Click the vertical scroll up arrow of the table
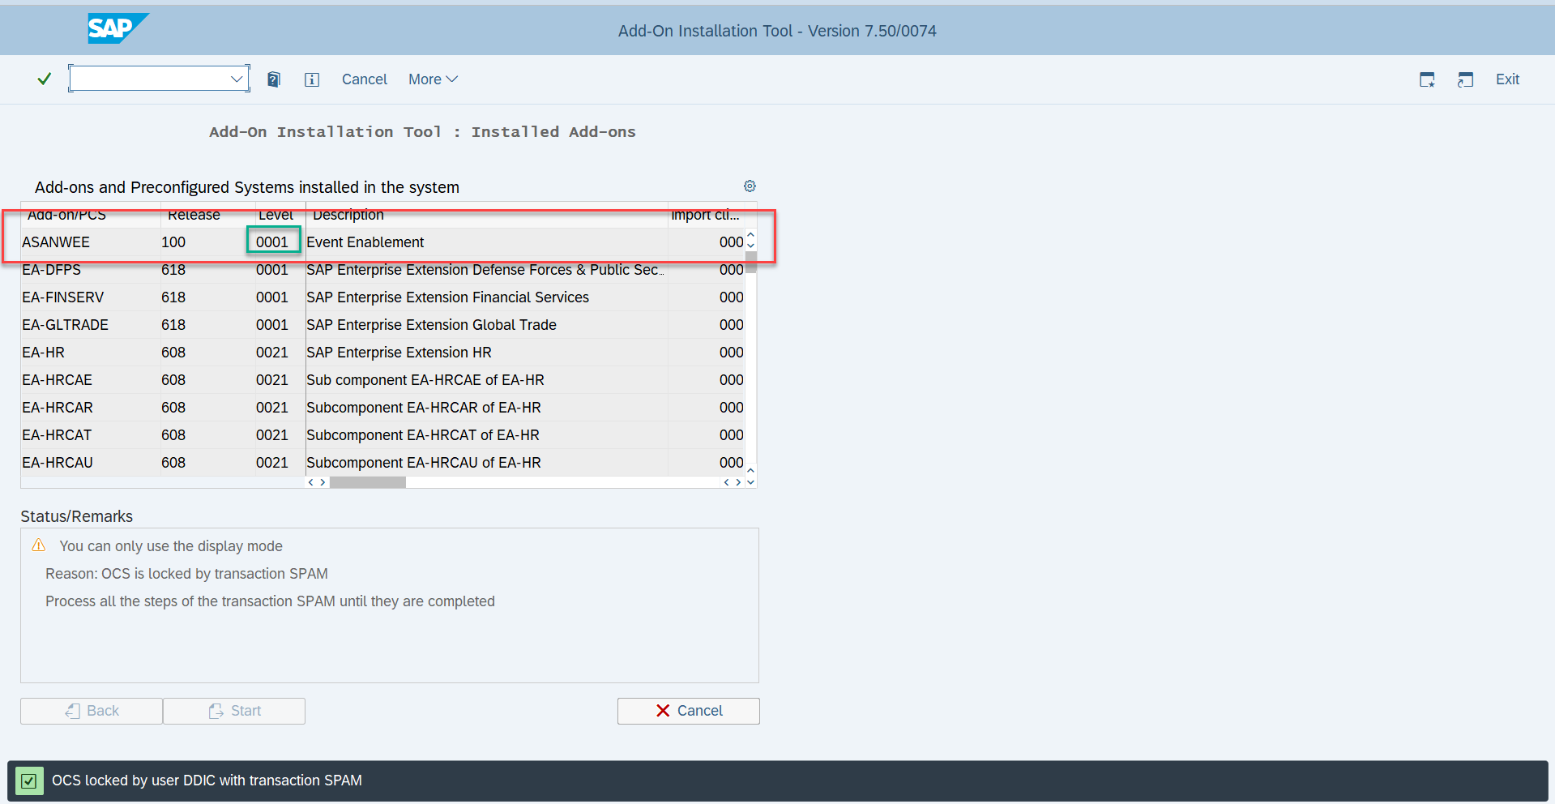 [751, 236]
